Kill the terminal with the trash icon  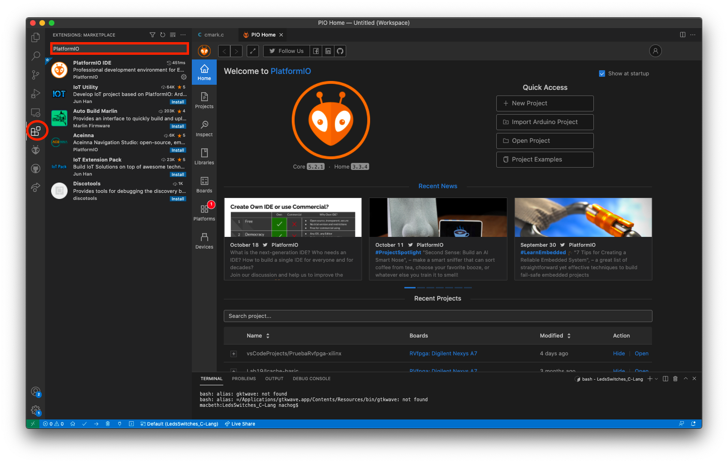[675, 379]
